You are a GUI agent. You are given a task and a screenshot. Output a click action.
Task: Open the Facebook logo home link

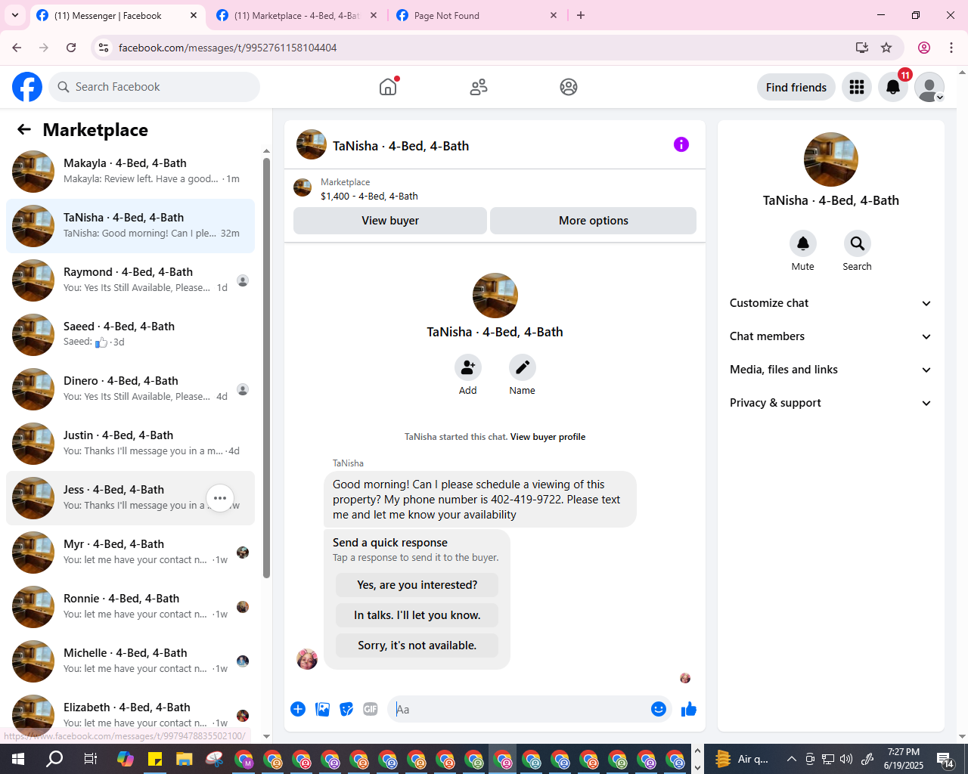coord(27,87)
